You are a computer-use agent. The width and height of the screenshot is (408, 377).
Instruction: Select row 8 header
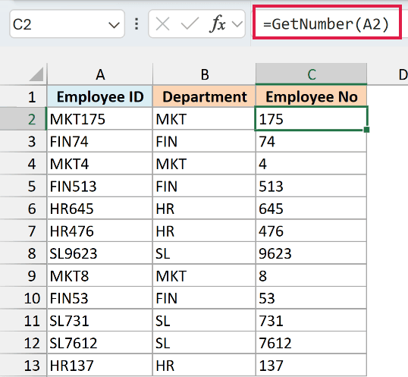pos(24,253)
